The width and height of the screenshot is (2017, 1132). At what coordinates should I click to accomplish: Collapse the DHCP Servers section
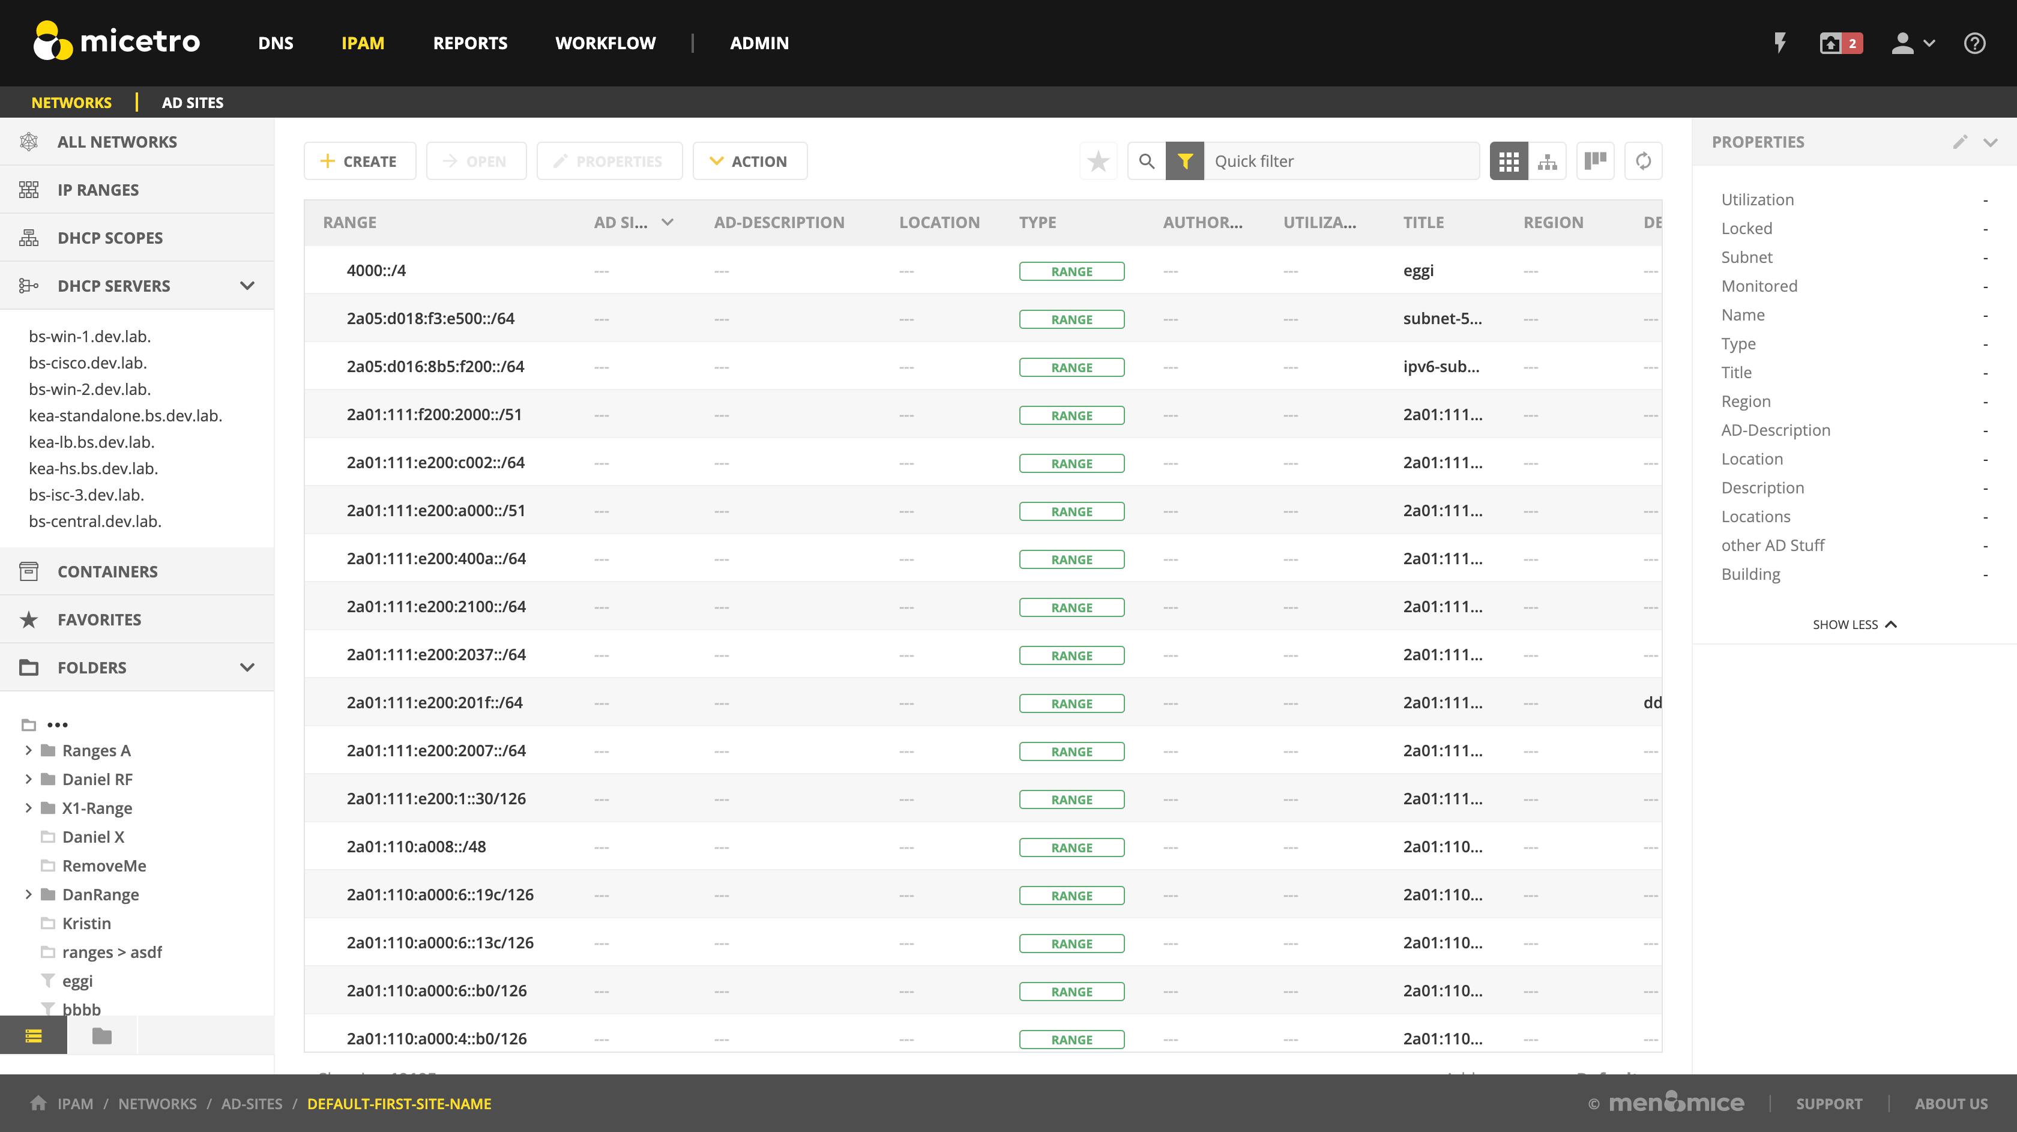(247, 286)
